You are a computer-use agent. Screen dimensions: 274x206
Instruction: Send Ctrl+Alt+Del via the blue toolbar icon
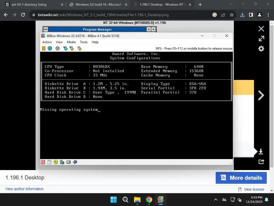pos(65,48)
